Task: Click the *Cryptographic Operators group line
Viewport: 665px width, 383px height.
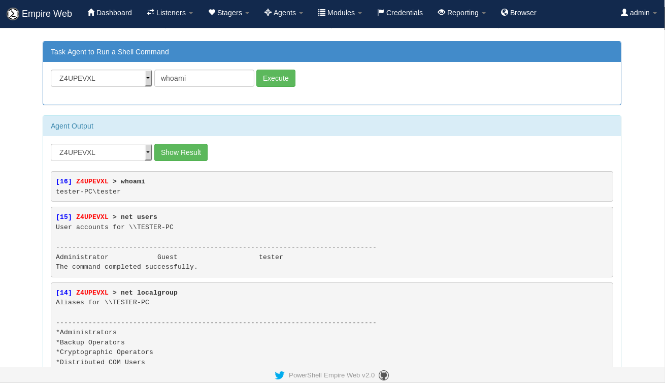Action: click(x=105, y=352)
